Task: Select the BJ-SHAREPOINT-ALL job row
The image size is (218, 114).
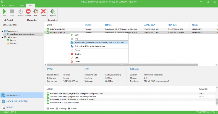Action: click(x=131, y=32)
